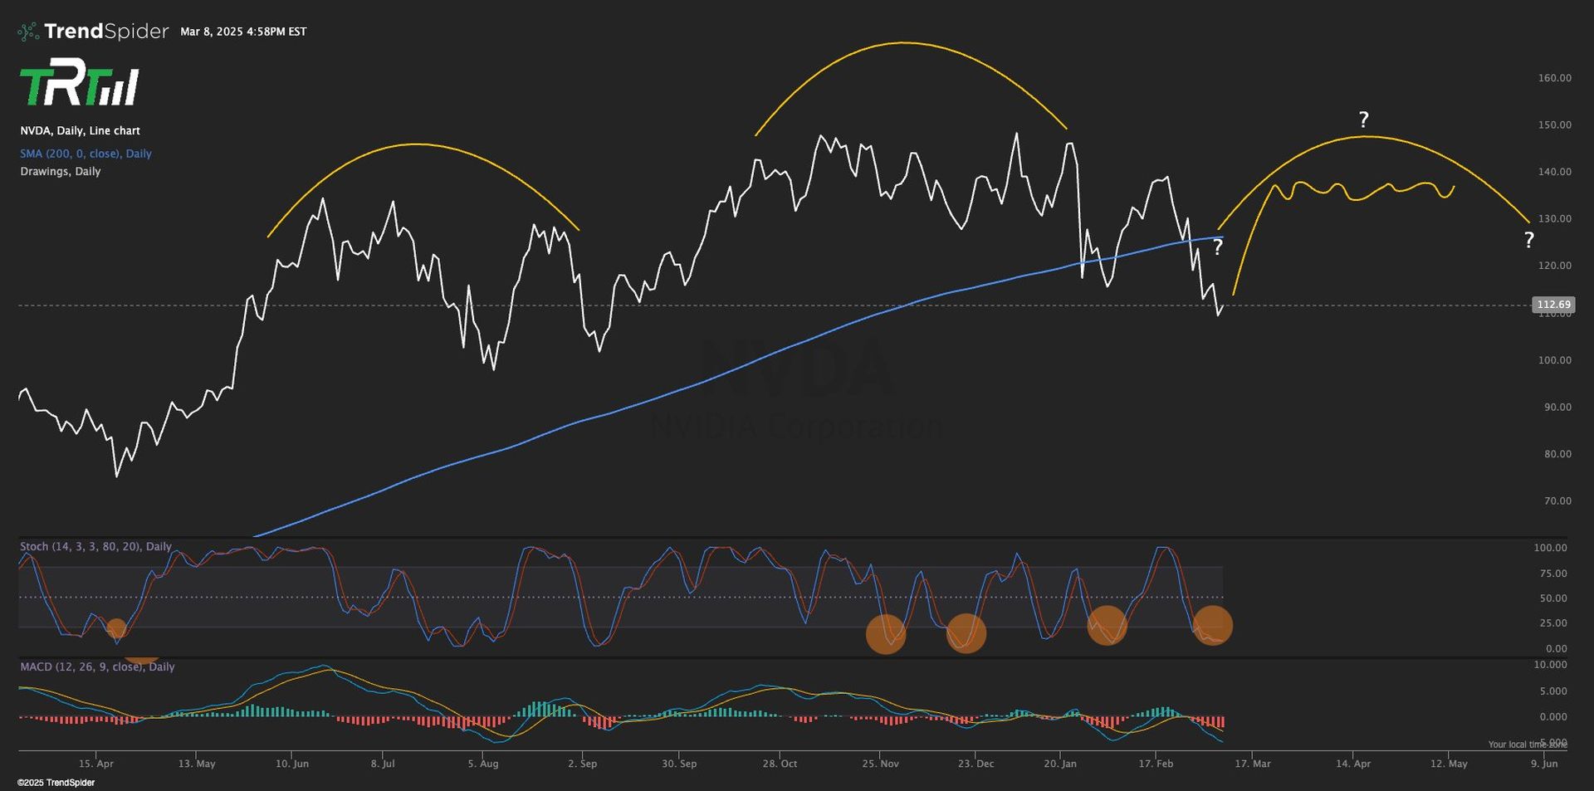Click the 80.00 price axis label
Image resolution: width=1594 pixels, height=791 pixels.
(1557, 454)
